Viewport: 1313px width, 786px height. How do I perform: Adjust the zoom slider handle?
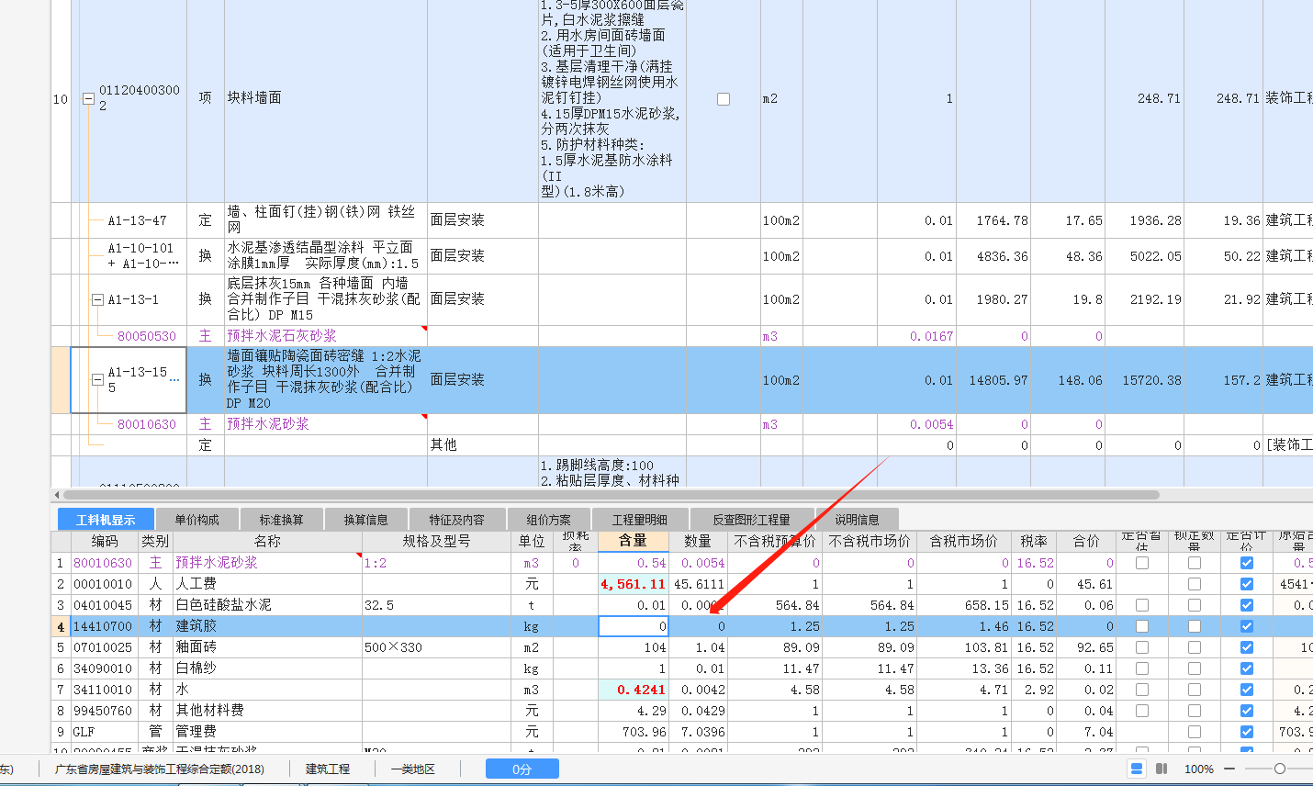[x=1280, y=769]
